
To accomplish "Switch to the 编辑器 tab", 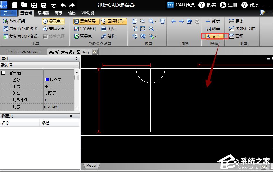I will (43, 13).
